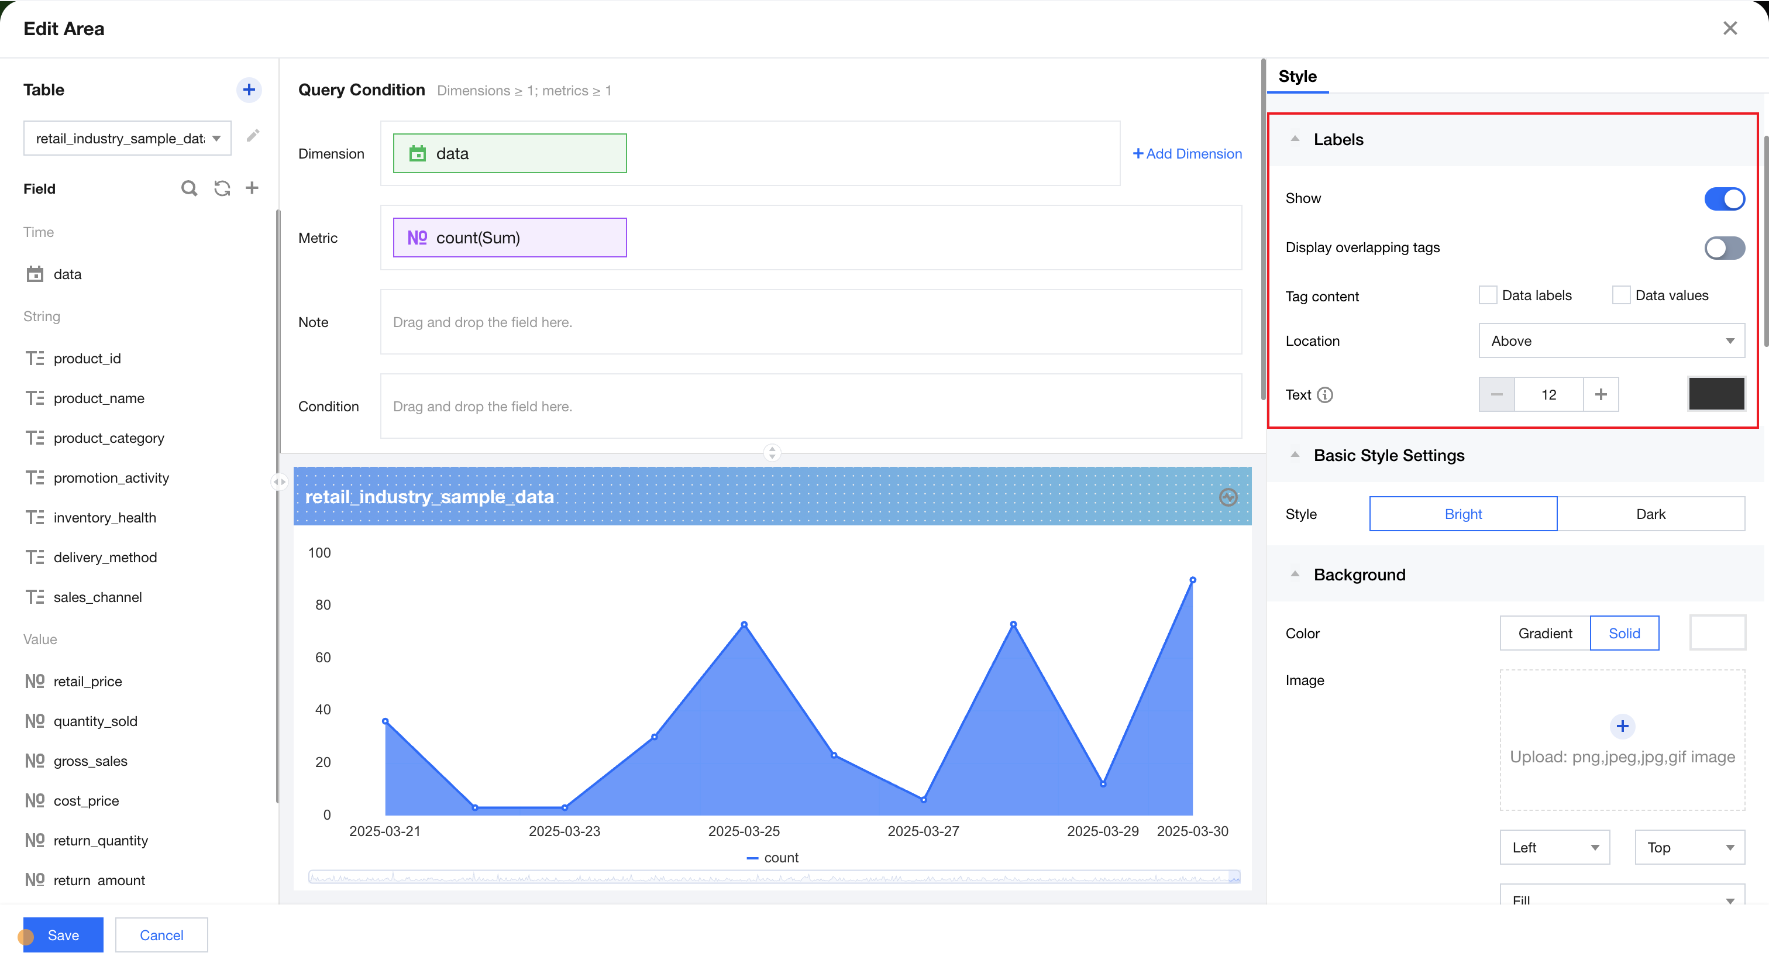The width and height of the screenshot is (1769, 963).
Task: Click the Cancel button
Action: pos(161,935)
